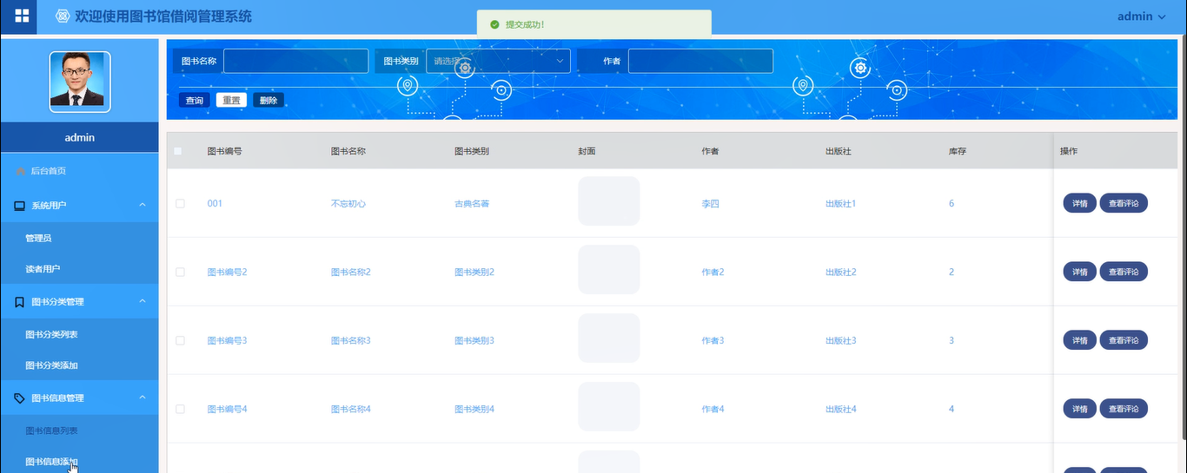This screenshot has height=473, width=1187.
Task: Click 详情 button for 图书名称4 row
Action: tap(1079, 409)
